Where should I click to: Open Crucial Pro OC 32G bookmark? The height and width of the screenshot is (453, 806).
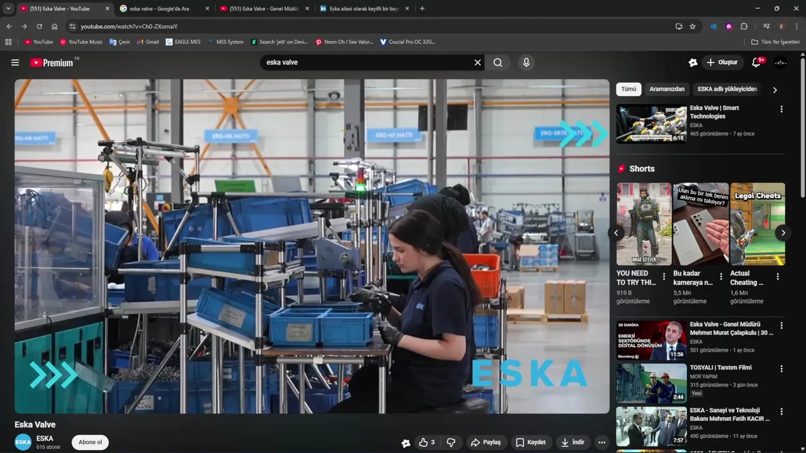tap(407, 42)
